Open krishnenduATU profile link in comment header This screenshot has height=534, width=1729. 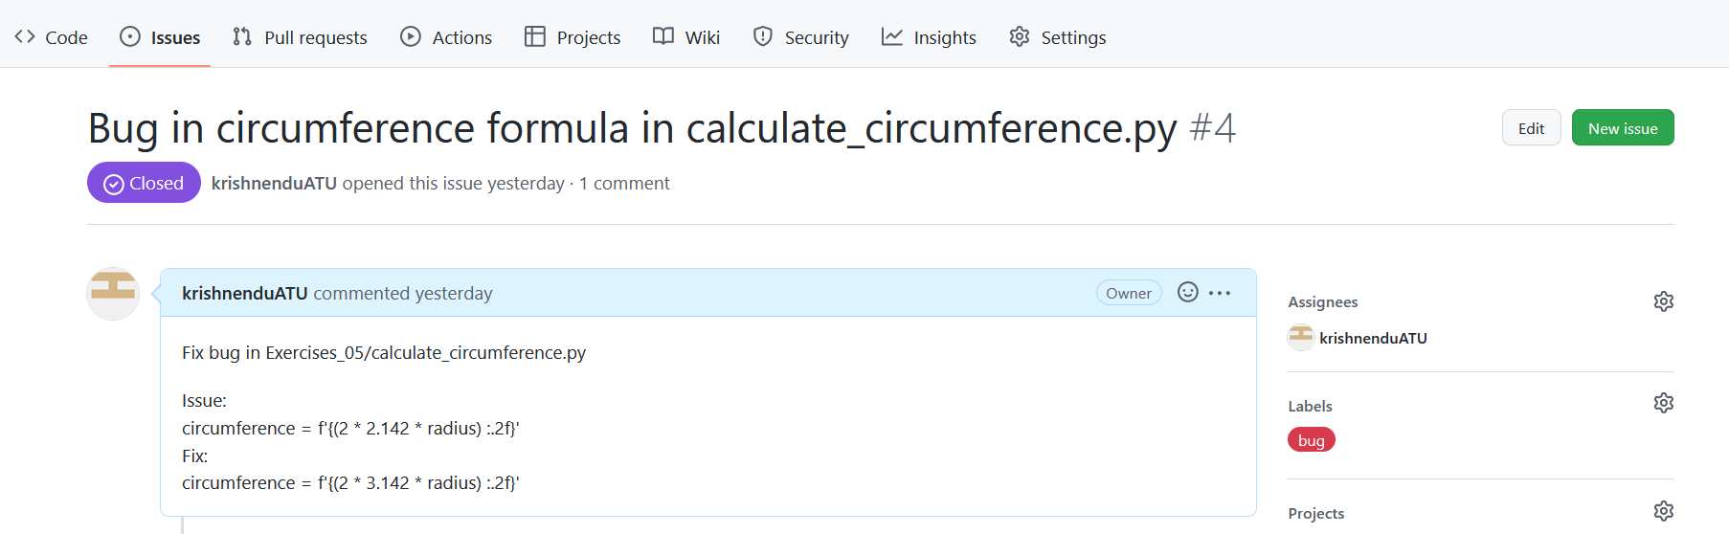point(245,293)
